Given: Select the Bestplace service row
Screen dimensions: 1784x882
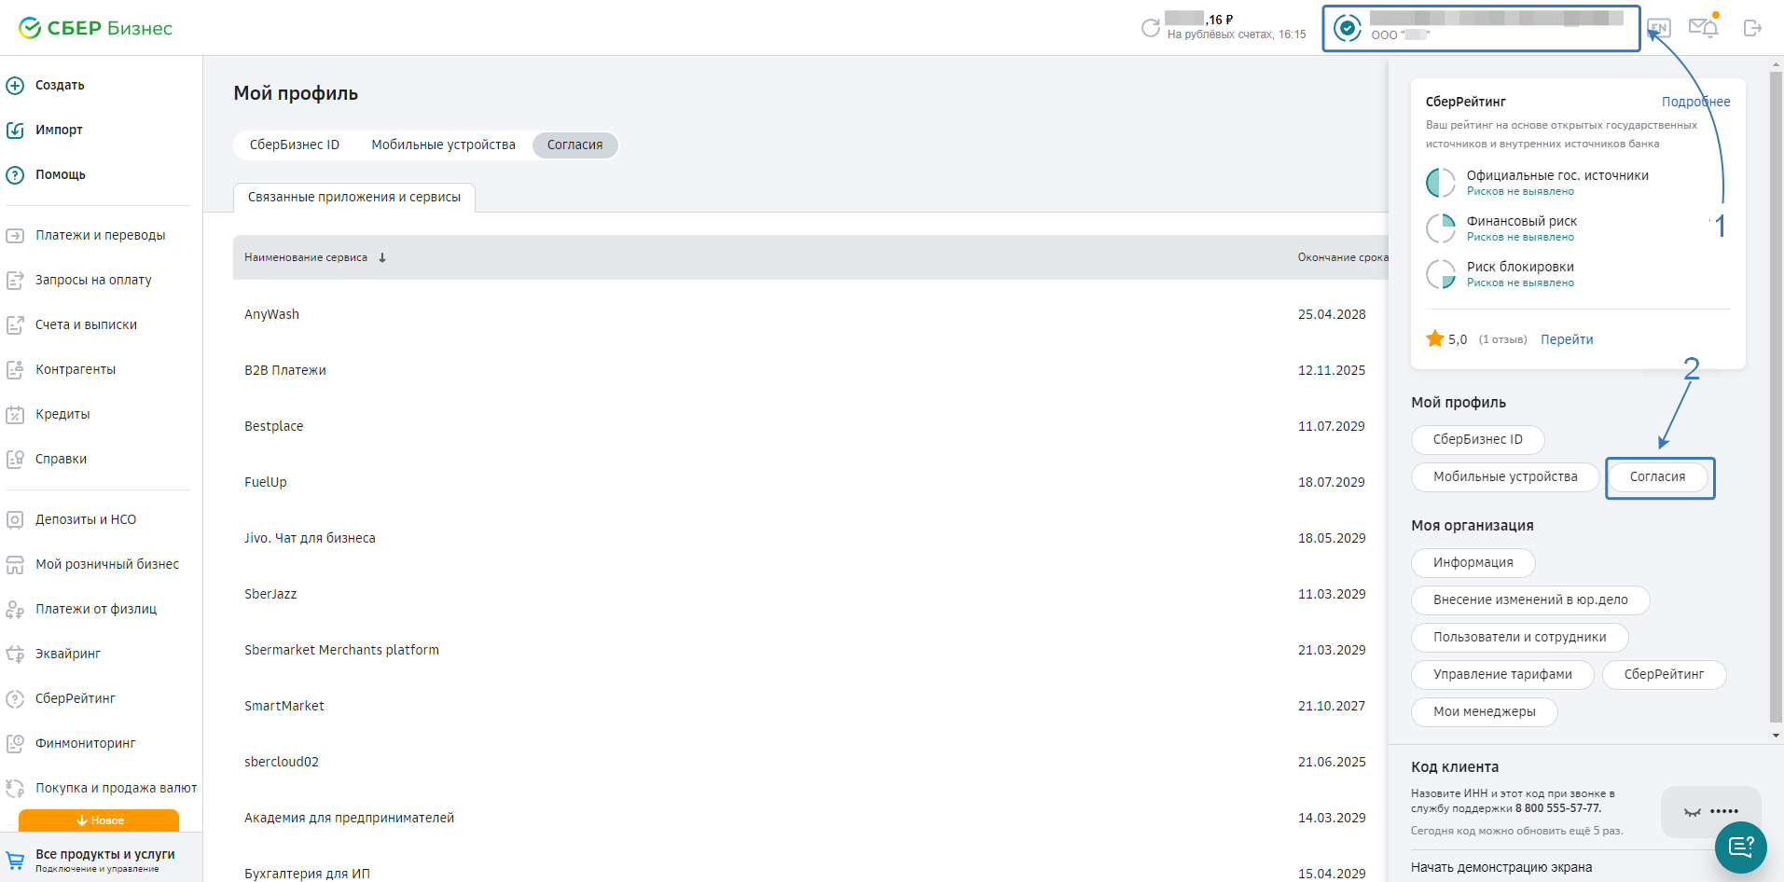Looking at the screenshot, I should pos(810,426).
